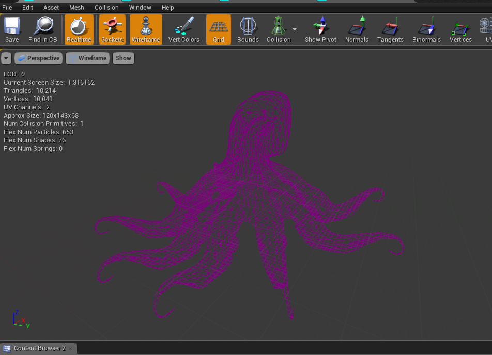Open the viewport options dropdown arrow
The width and height of the screenshot is (492, 355).
click(6, 58)
